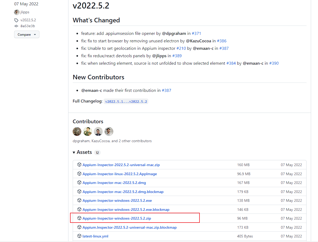Image resolution: width=318 pixels, height=242 pixels.
Task: Open pull request #371
Action: click(x=196, y=34)
